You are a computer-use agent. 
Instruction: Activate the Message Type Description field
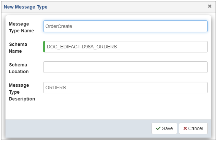coord(125,88)
